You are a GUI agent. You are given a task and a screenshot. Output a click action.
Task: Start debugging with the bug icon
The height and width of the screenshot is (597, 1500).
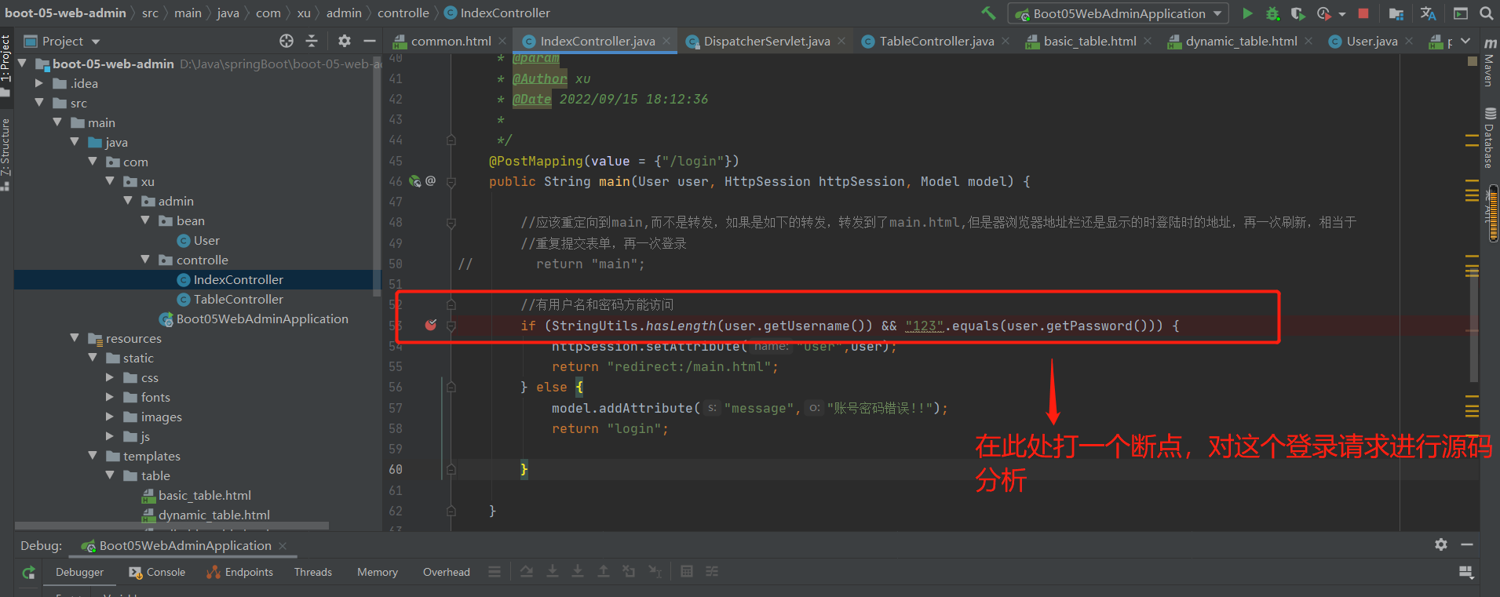1272,13
